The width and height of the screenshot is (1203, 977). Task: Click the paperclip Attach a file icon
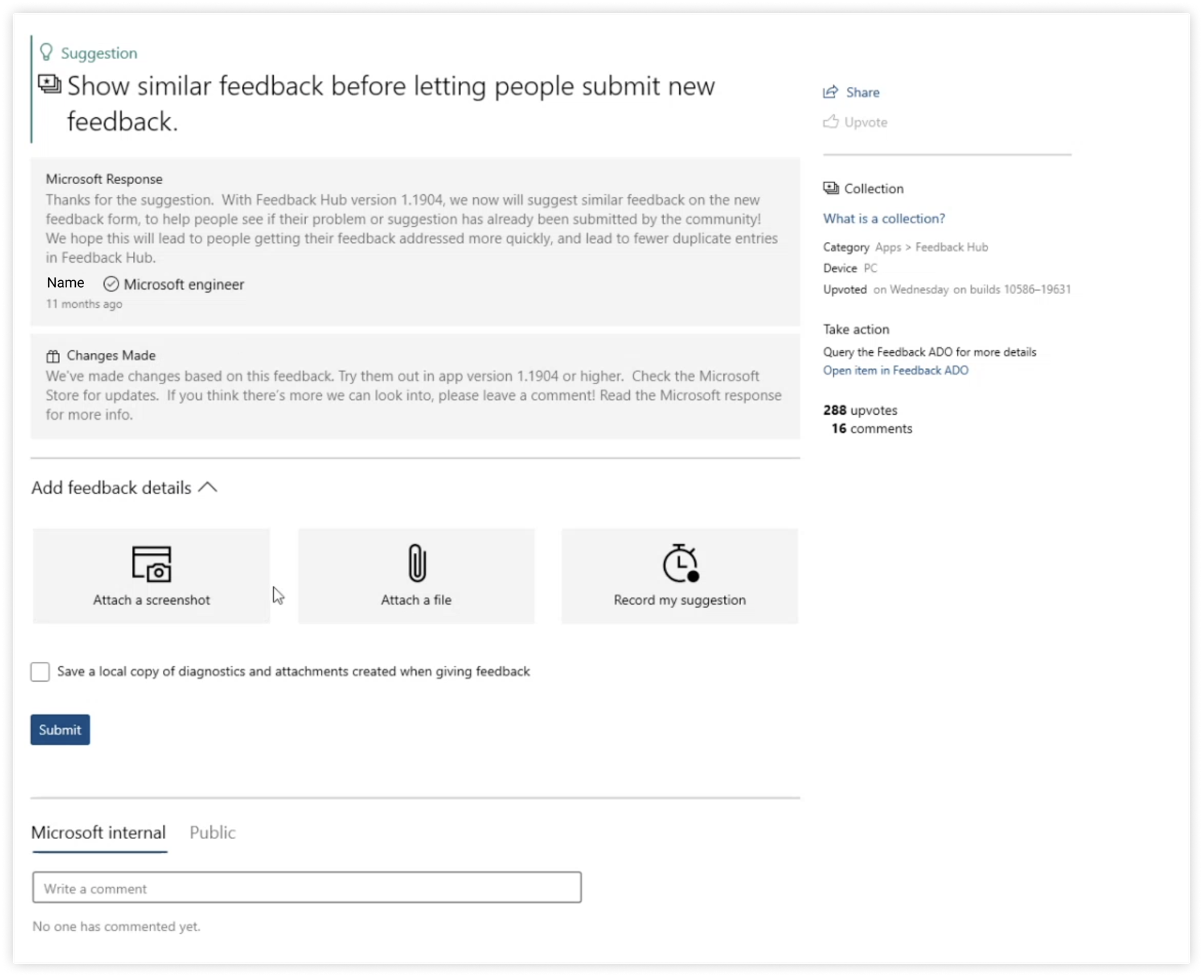(417, 563)
